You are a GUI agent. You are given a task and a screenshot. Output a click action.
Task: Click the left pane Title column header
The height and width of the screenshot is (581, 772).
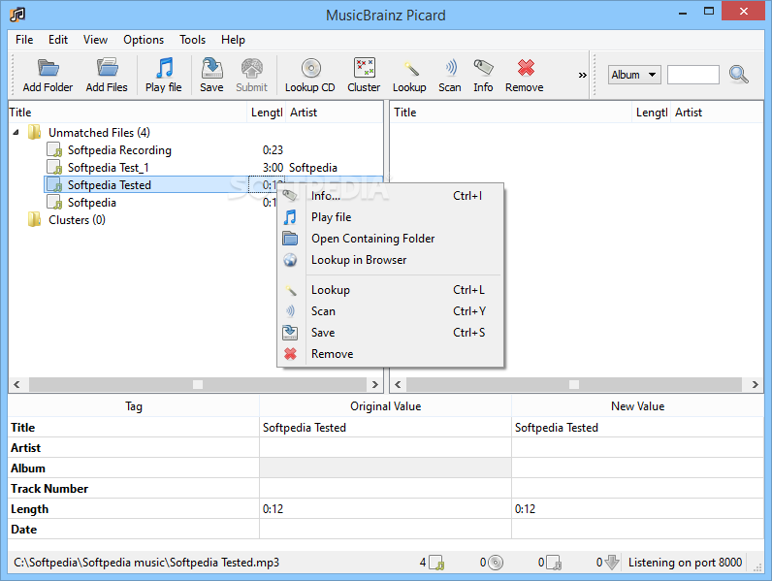(x=127, y=113)
